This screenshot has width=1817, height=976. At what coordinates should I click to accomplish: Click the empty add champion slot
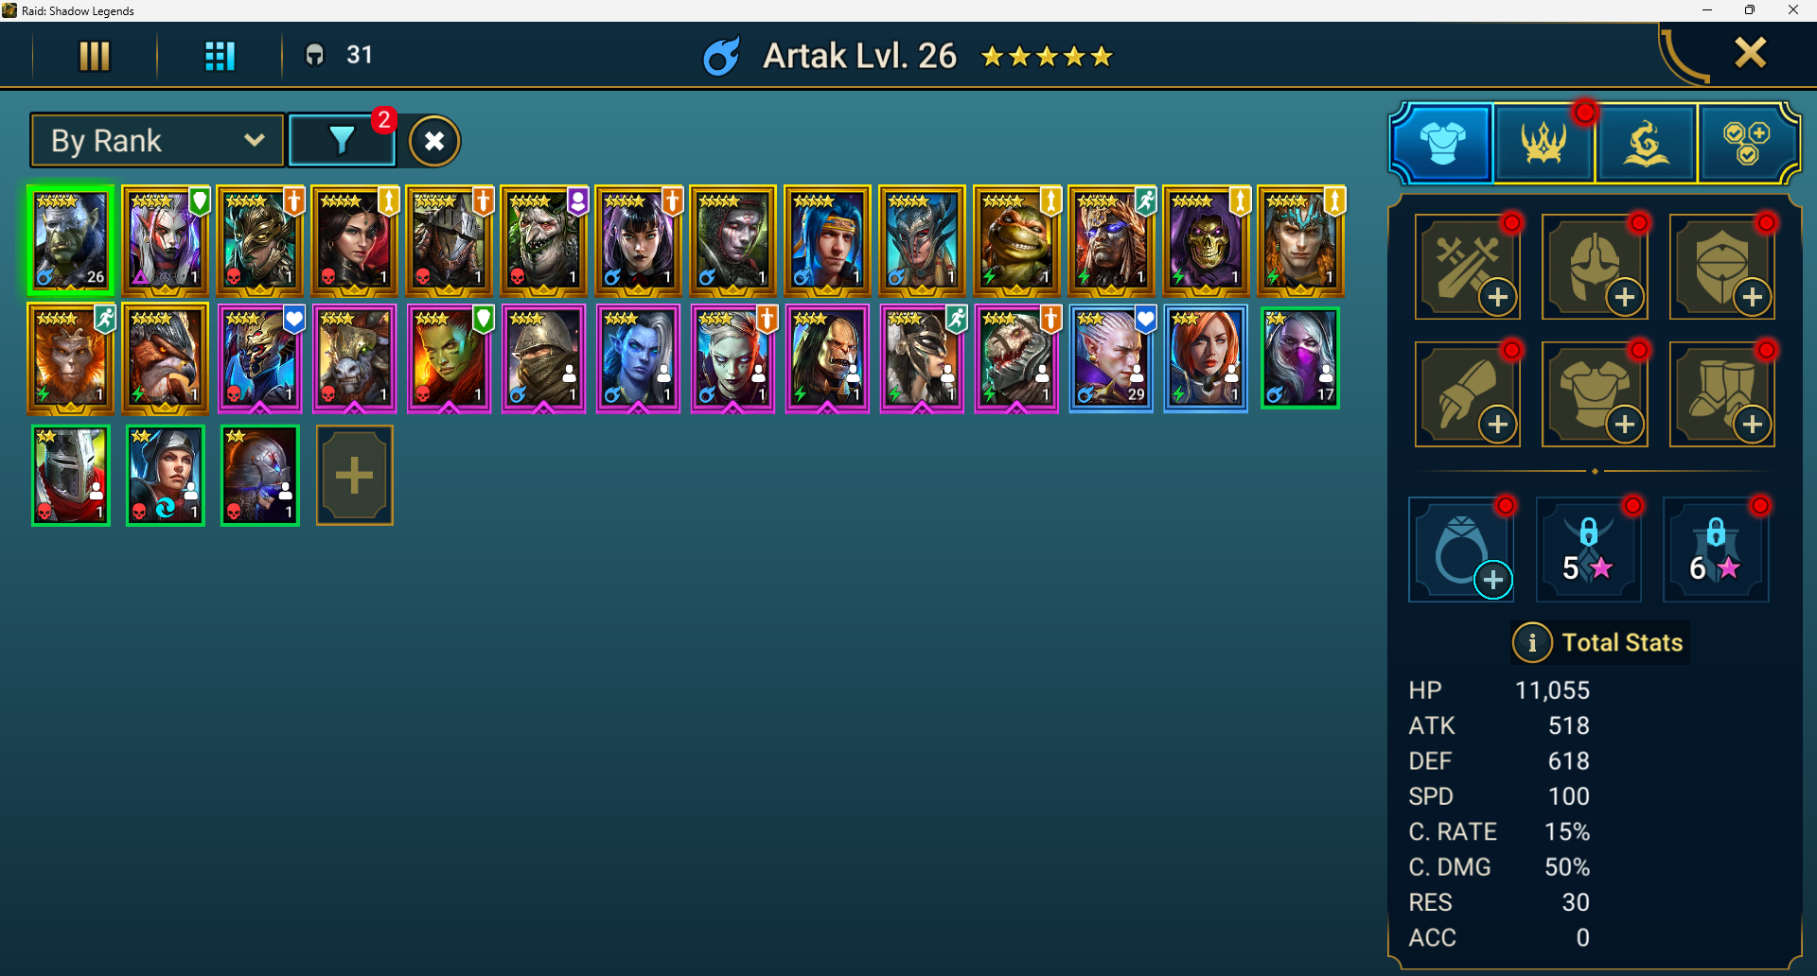pos(355,476)
